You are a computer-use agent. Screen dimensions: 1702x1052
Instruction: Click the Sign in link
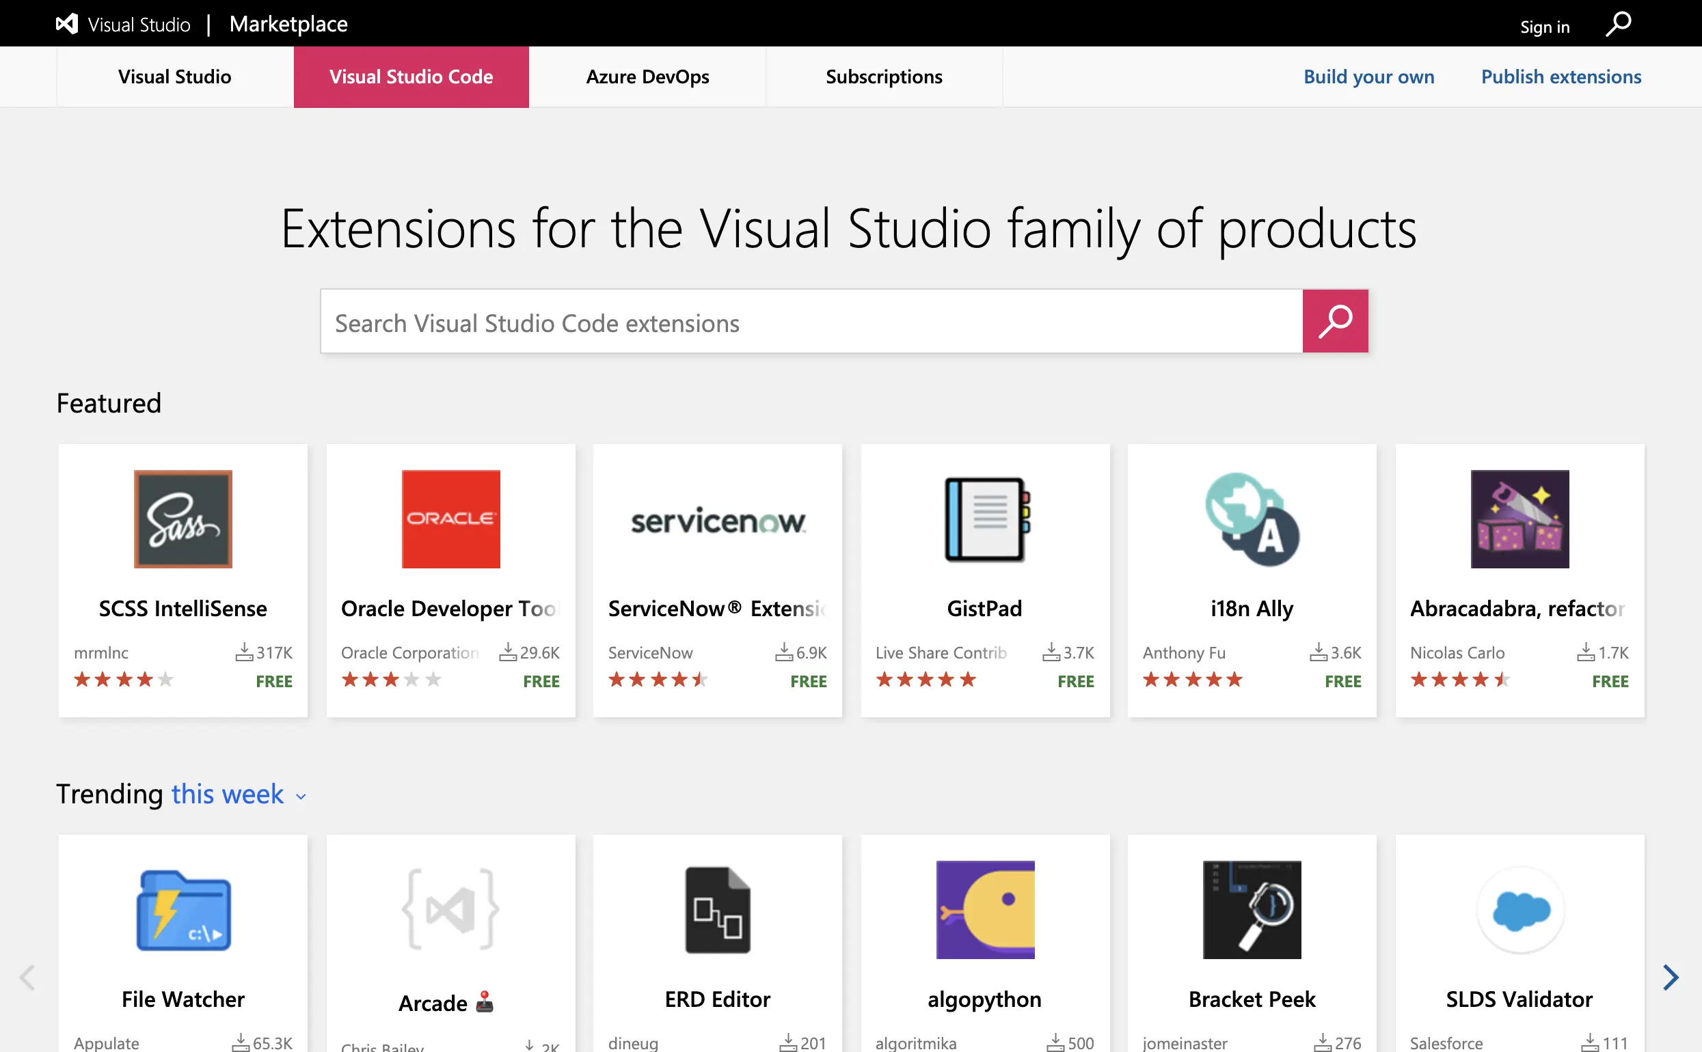point(1544,27)
